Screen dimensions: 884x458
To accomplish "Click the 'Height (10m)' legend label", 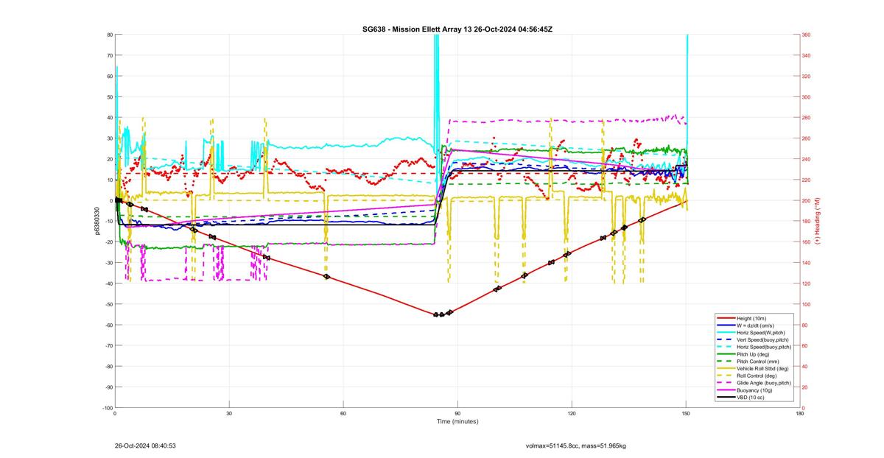I will click(x=752, y=317).
